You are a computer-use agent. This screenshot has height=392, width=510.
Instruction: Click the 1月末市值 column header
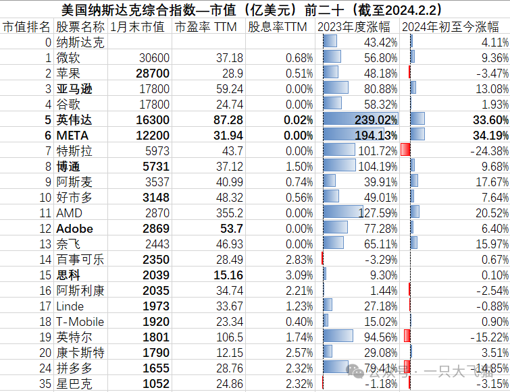pyautogui.click(x=137, y=27)
